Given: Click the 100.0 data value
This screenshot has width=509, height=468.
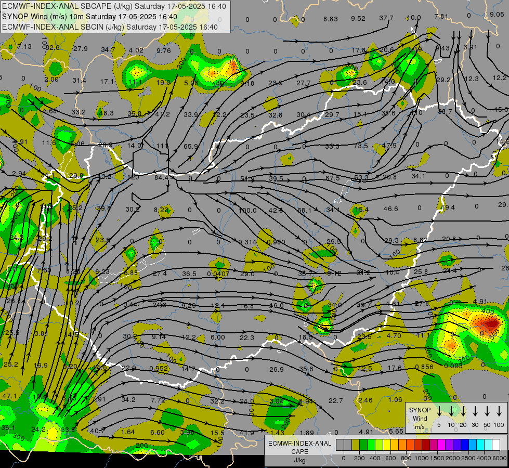Looking at the screenshot, I should tap(247, 211).
